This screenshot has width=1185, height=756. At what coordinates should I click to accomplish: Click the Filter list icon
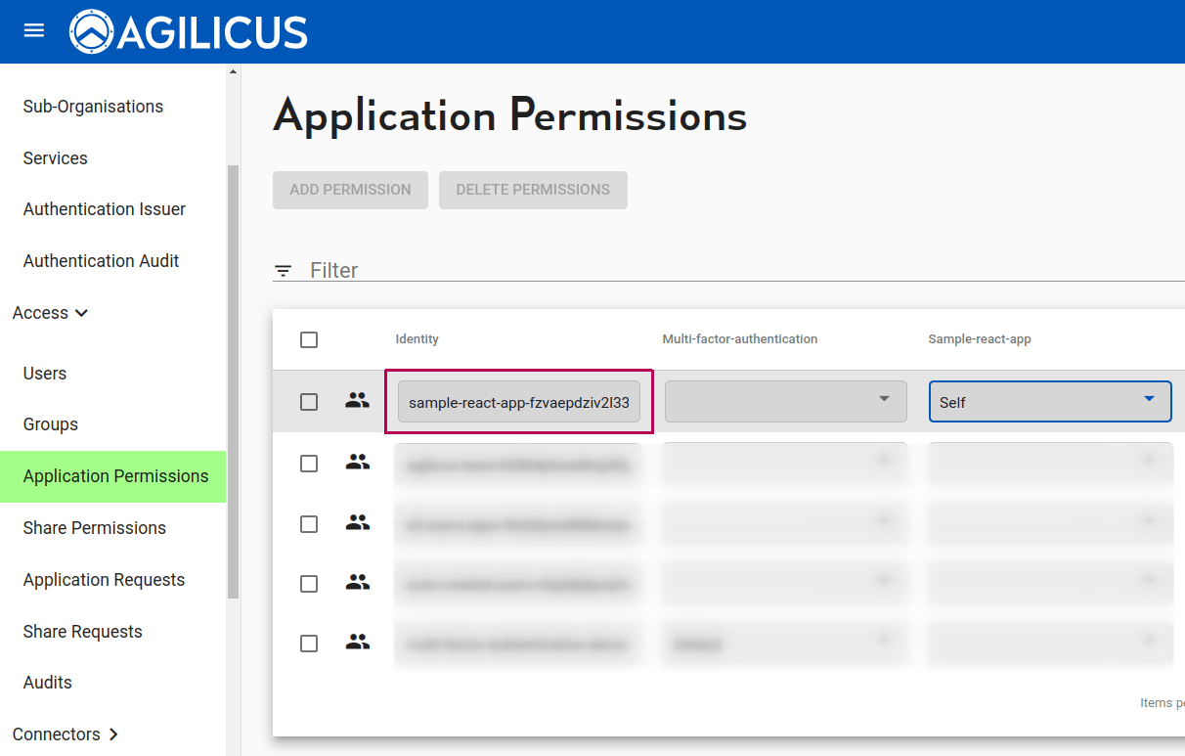pos(283,271)
